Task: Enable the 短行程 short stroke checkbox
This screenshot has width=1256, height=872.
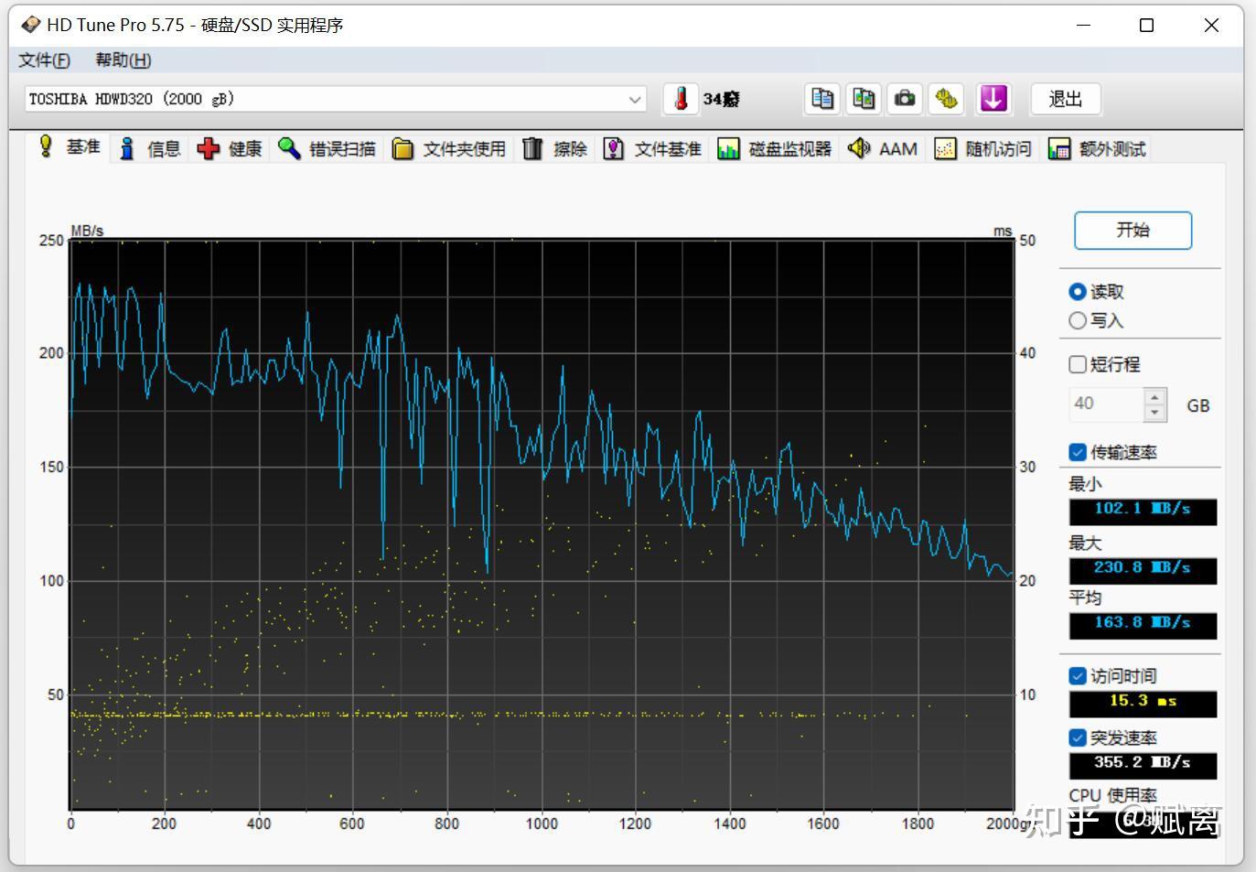Action: point(1078,365)
